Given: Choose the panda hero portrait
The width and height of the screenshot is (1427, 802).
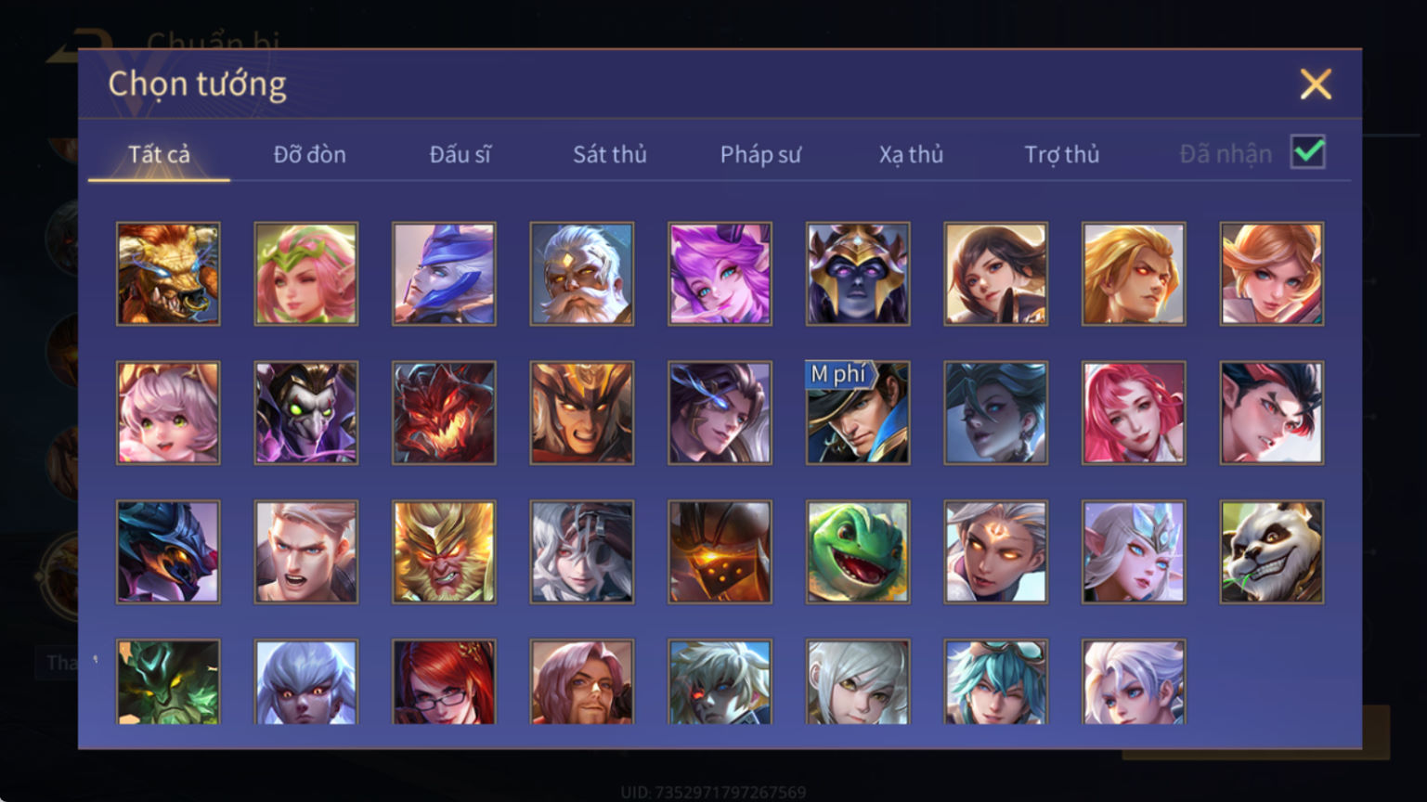Looking at the screenshot, I should pos(1272,552).
